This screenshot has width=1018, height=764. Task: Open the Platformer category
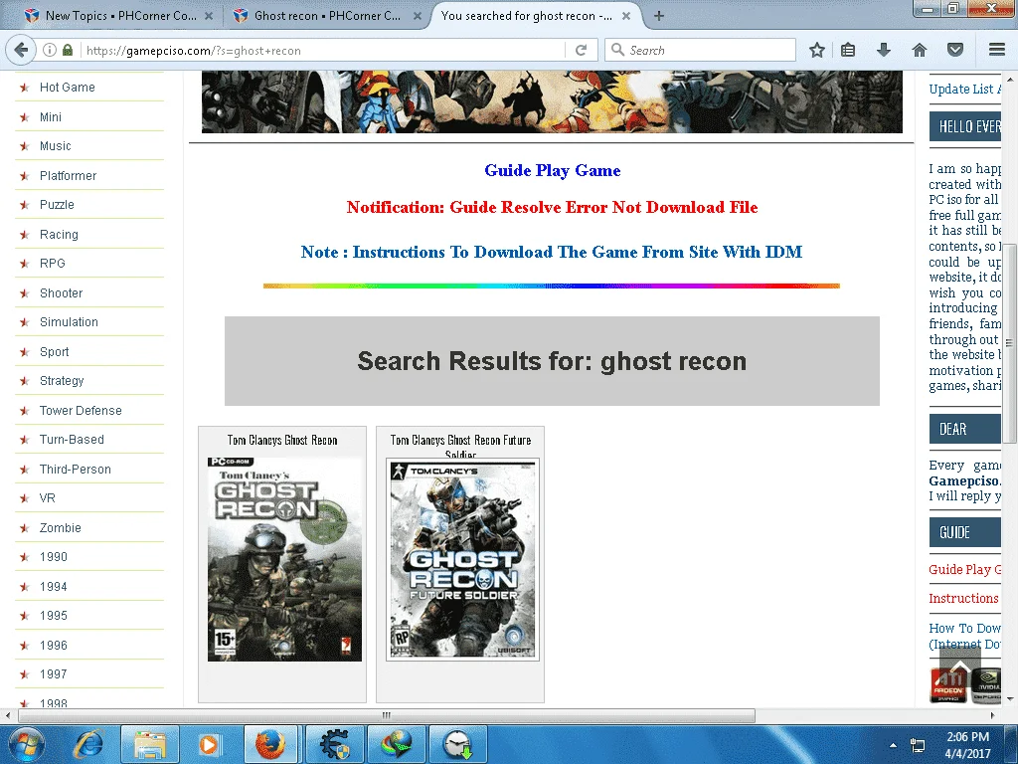(x=68, y=175)
